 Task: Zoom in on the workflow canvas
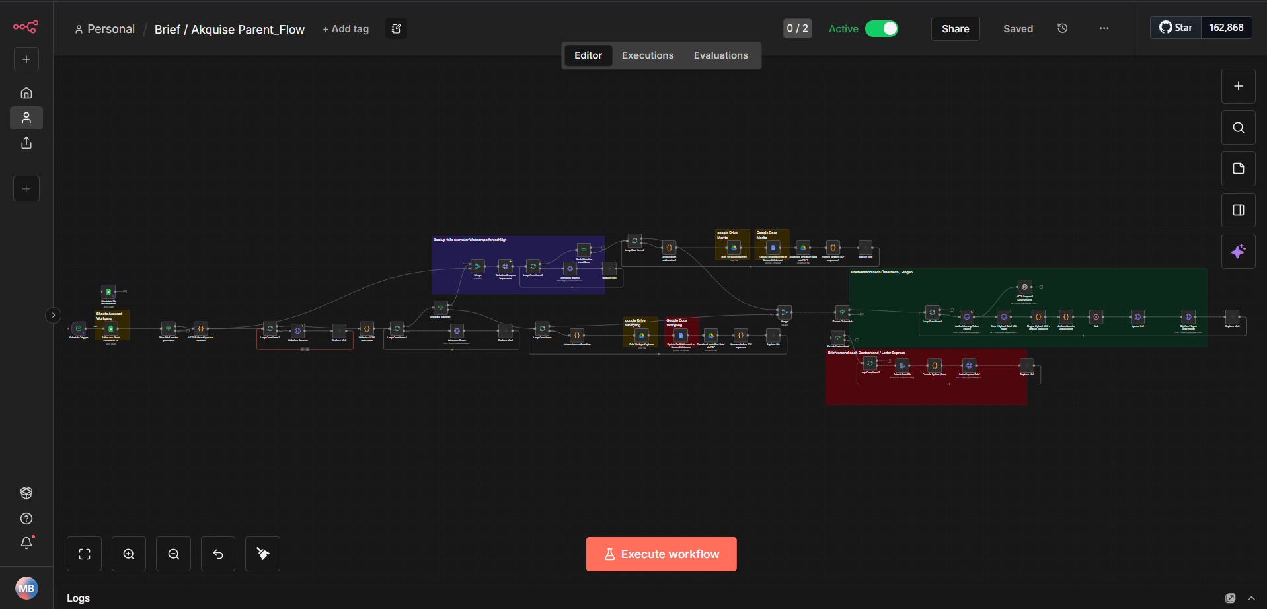click(x=129, y=554)
